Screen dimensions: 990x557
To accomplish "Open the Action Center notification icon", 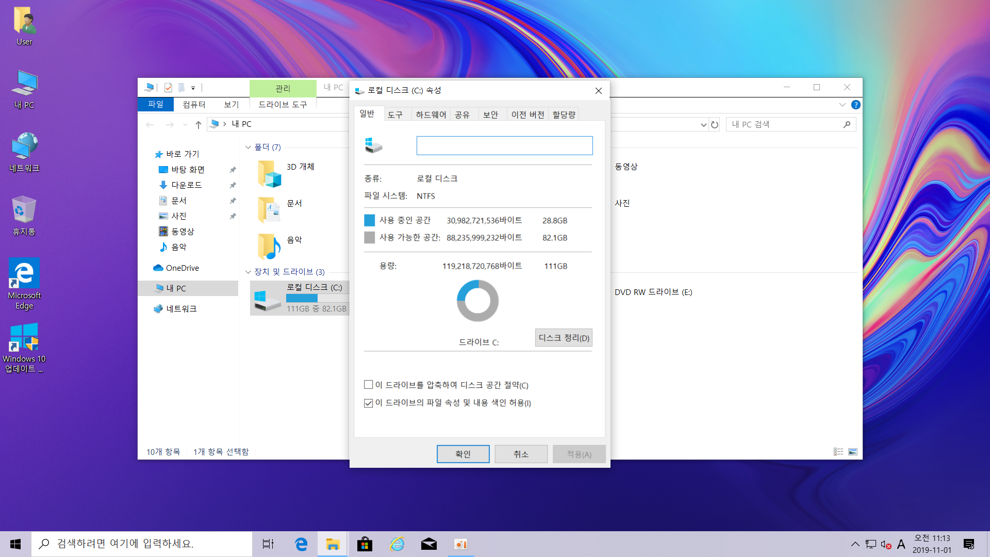I will coord(968,544).
